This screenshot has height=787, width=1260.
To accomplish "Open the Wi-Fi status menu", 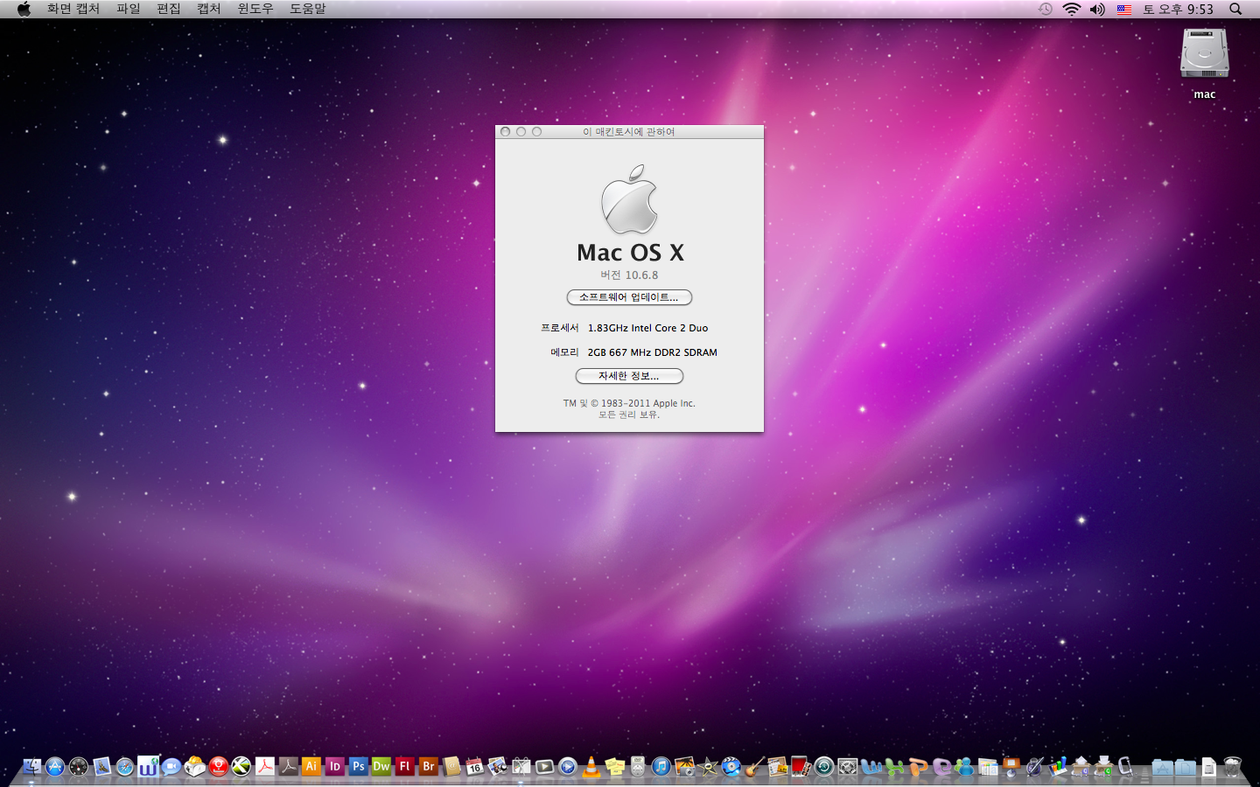I will click(x=1072, y=9).
